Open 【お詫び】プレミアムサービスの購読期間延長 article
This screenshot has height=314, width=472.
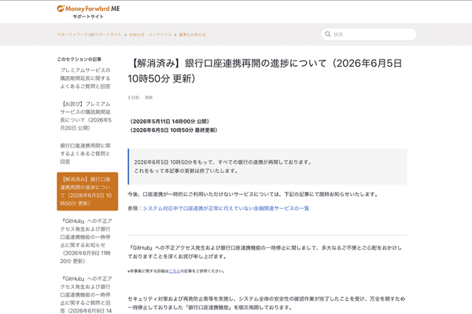click(86, 116)
